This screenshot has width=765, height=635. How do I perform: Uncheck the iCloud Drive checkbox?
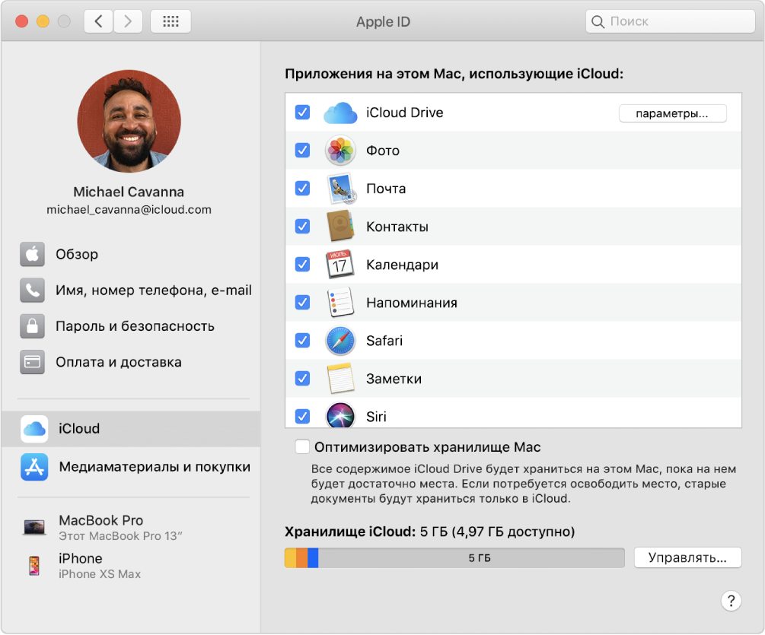(302, 112)
